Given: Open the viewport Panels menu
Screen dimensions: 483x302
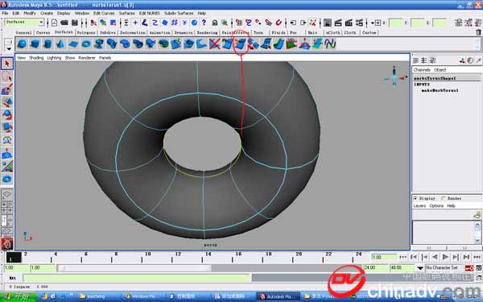Looking at the screenshot, I should click(x=105, y=58).
